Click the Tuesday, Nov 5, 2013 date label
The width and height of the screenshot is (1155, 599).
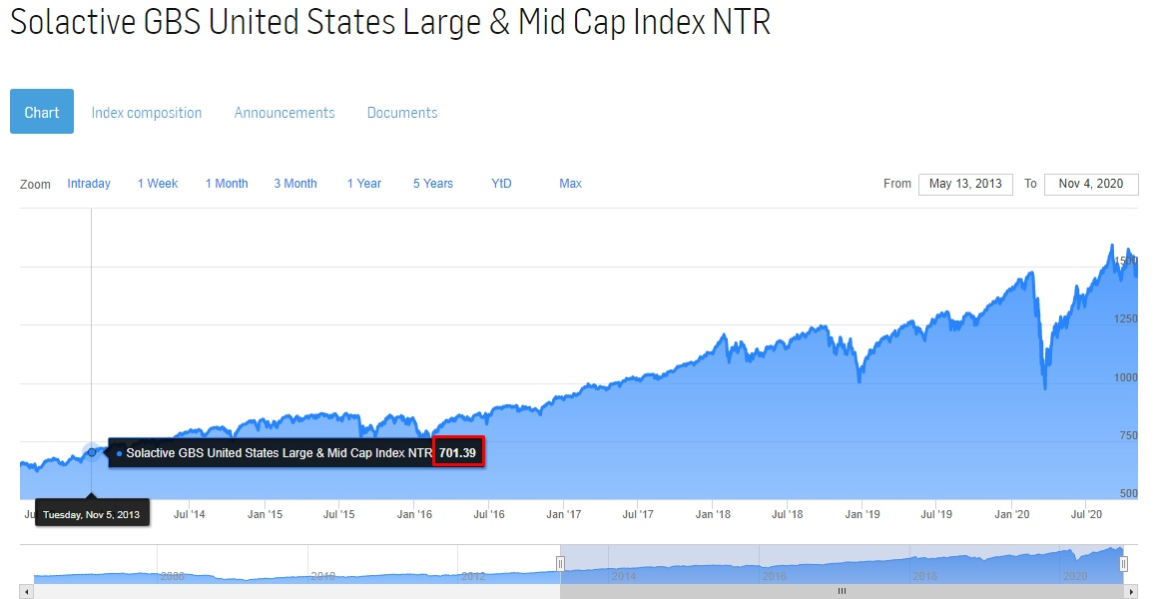pos(91,514)
